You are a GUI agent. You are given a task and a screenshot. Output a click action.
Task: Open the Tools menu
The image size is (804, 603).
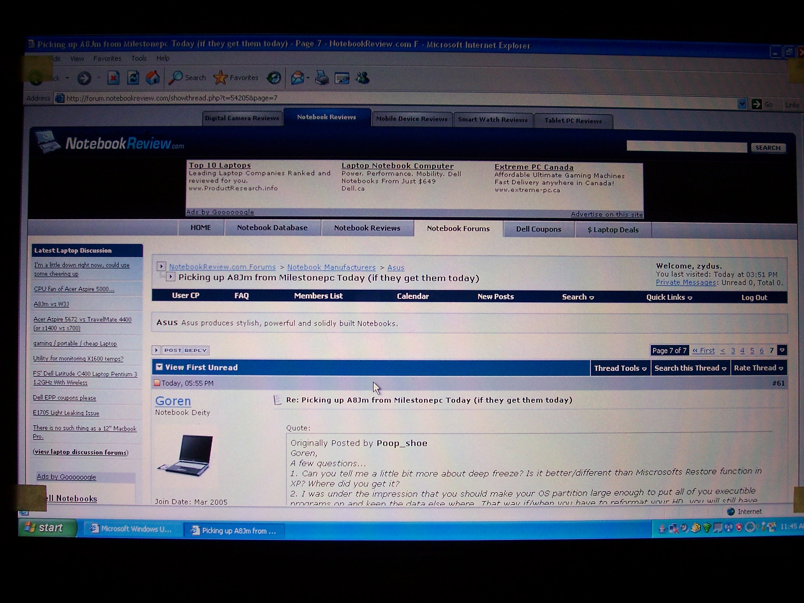tap(139, 58)
